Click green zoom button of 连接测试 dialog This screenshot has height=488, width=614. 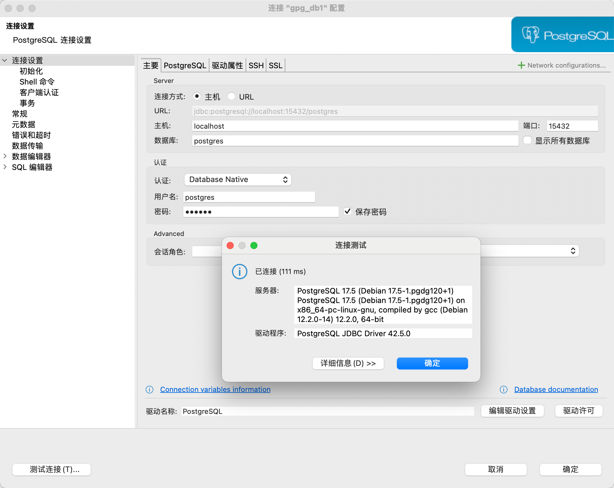pyautogui.click(x=254, y=245)
